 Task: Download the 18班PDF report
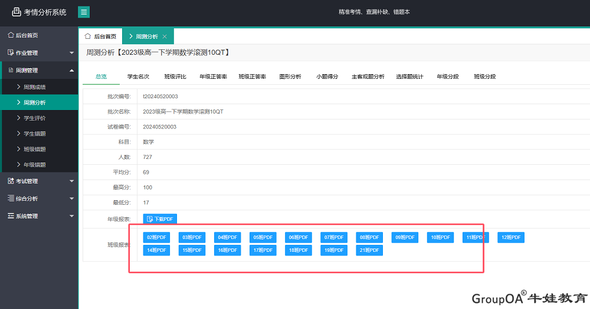click(299, 250)
